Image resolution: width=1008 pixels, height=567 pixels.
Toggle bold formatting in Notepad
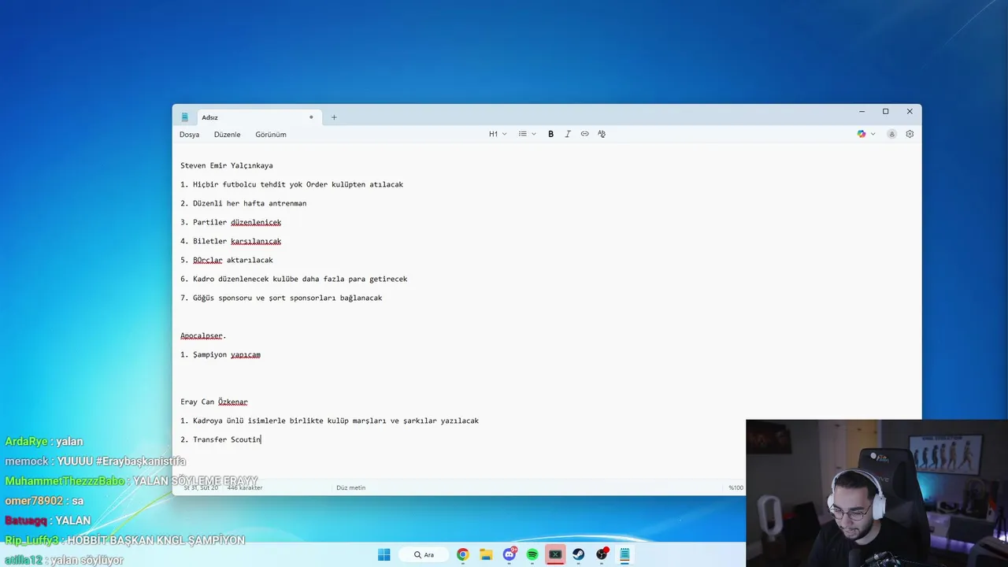point(550,134)
